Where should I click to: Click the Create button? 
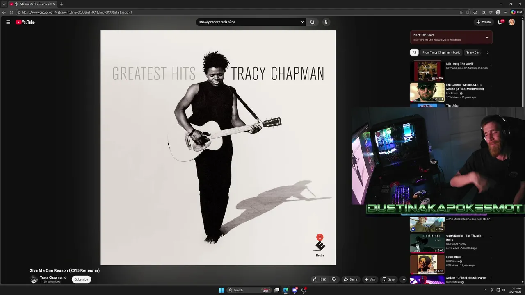[484, 22]
